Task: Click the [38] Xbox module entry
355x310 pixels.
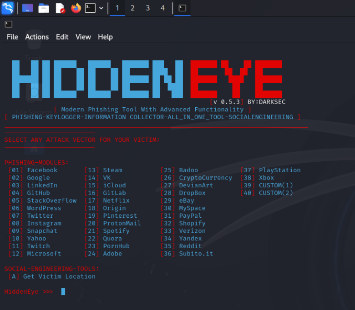Action: tap(257, 178)
